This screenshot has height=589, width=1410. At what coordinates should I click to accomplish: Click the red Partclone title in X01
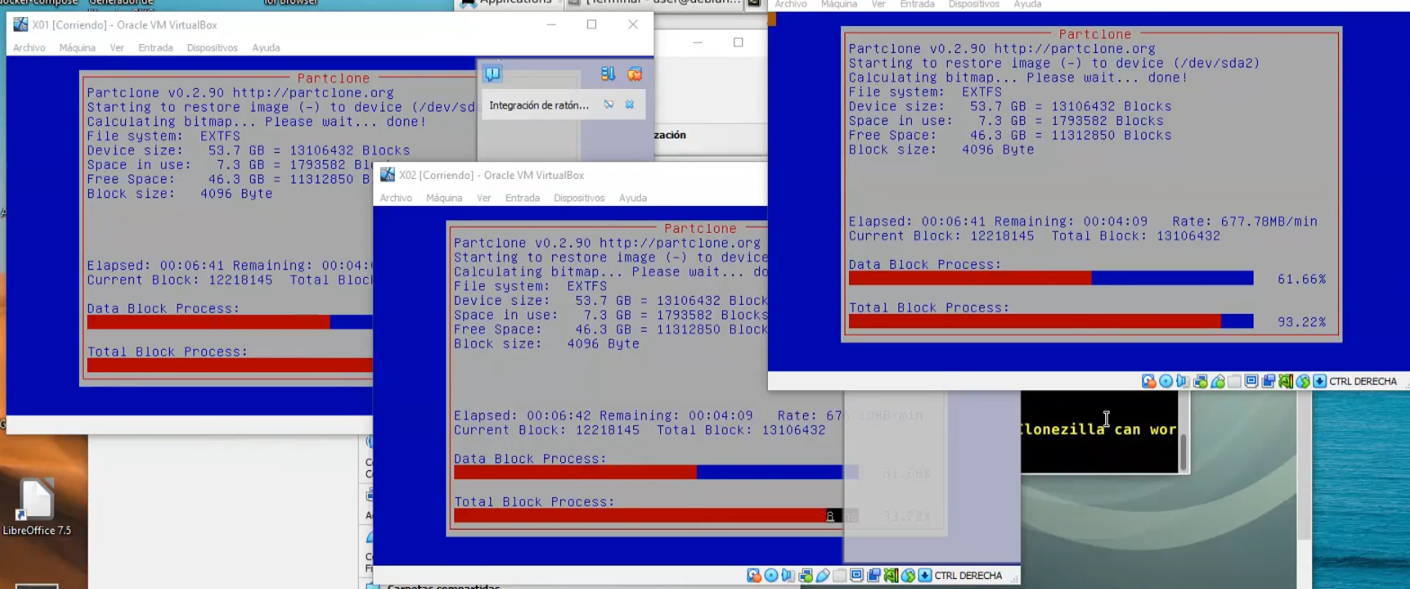click(333, 78)
